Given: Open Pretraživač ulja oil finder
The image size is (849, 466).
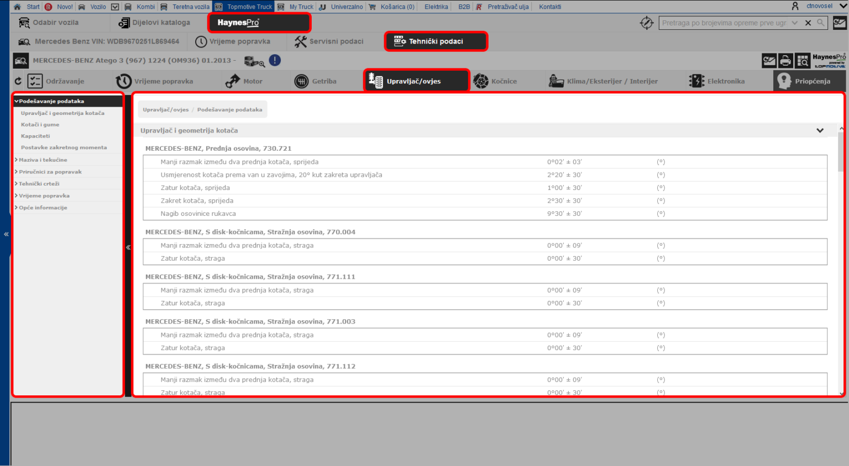Looking at the screenshot, I should 502,7.
